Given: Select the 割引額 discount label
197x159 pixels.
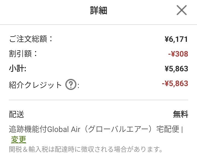Looking at the screenshot, I should click(23, 54).
